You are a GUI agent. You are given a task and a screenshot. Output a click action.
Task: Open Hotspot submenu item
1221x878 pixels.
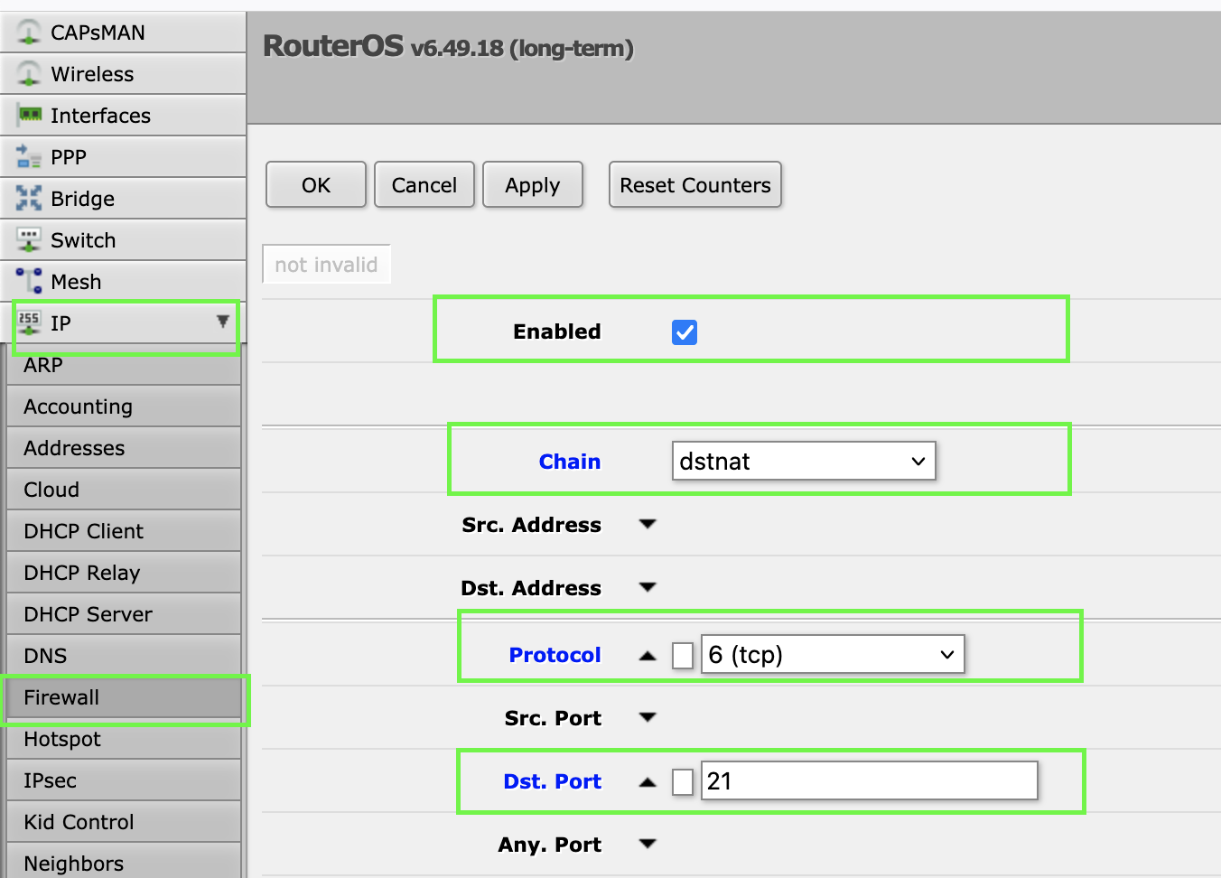click(x=124, y=739)
